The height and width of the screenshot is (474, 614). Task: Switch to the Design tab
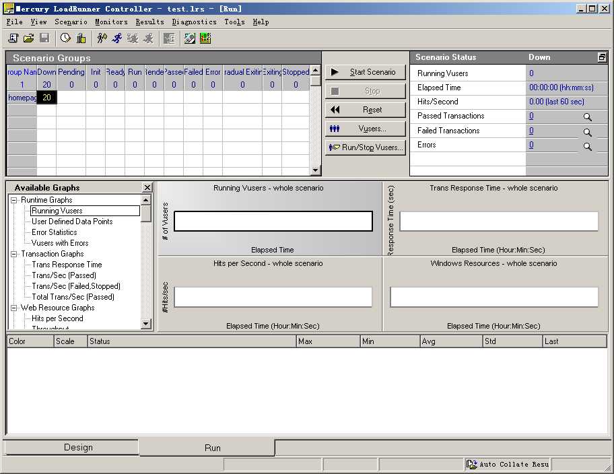(x=71, y=447)
